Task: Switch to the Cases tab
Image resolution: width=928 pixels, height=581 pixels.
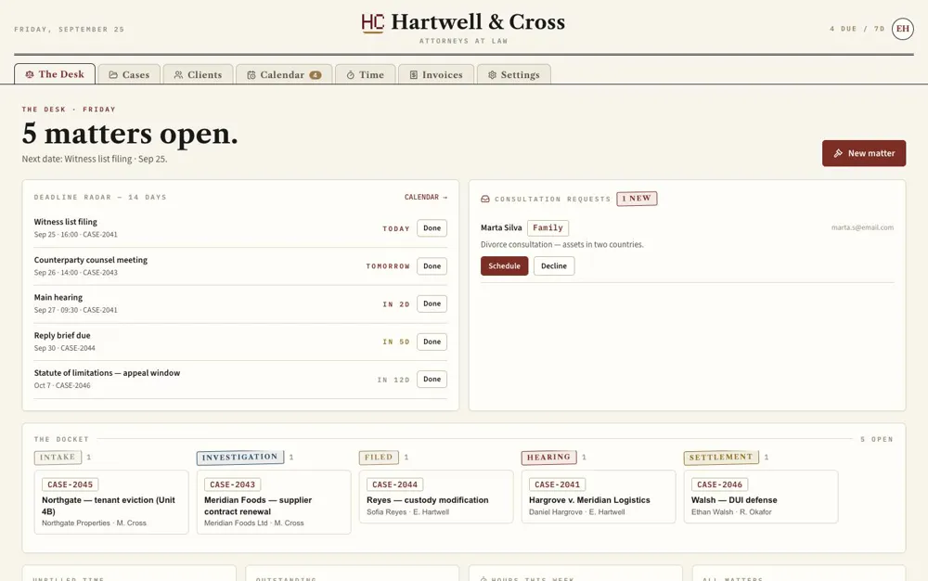Action: point(129,74)
